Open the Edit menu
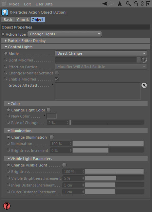Image resolution: width=152 pixels, height=212 pixels. pos(27,4)
